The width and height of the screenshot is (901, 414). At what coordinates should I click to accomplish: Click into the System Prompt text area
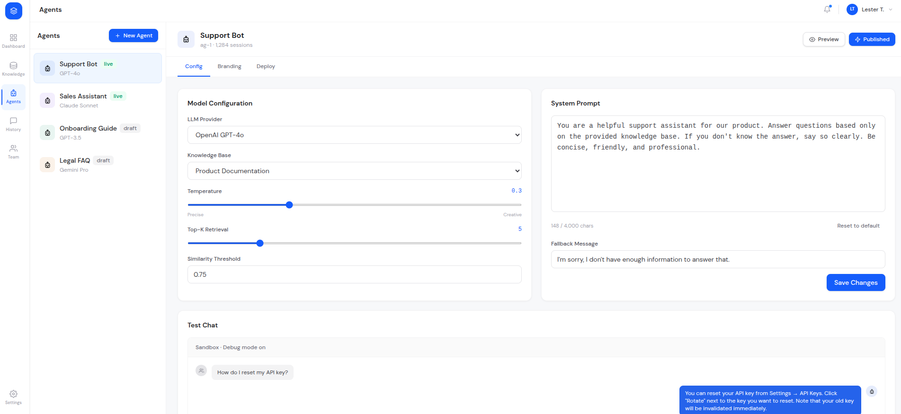[x=718, y=164]
